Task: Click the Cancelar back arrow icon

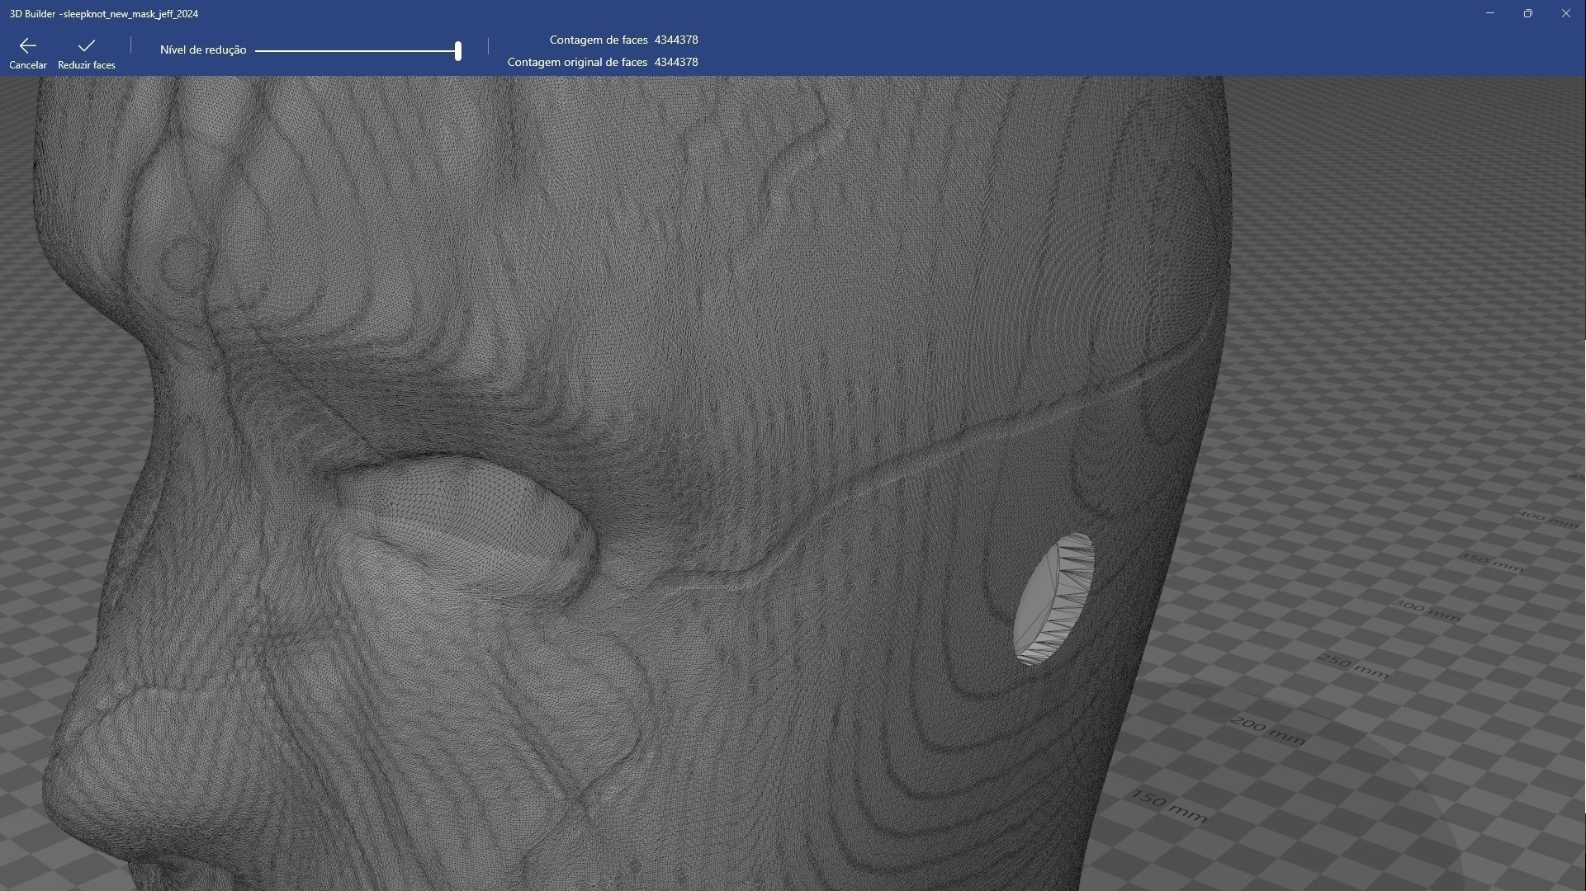Action: coord(27,45)
